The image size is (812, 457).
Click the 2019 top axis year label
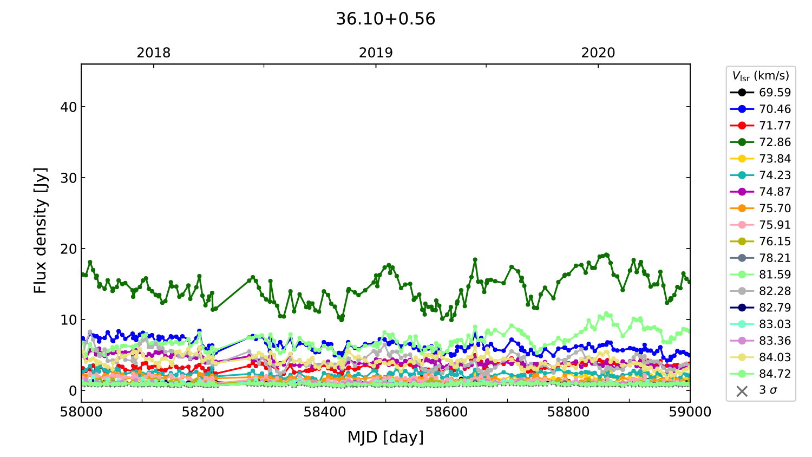pos(376,53)
